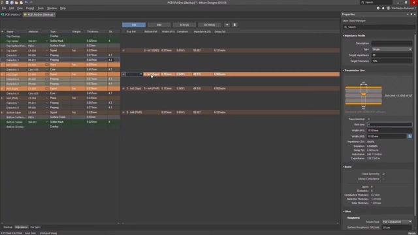Open the impedance Type dropdown set to Single
The height and width of the screenshot is (235, 418).
pos(392,50)
